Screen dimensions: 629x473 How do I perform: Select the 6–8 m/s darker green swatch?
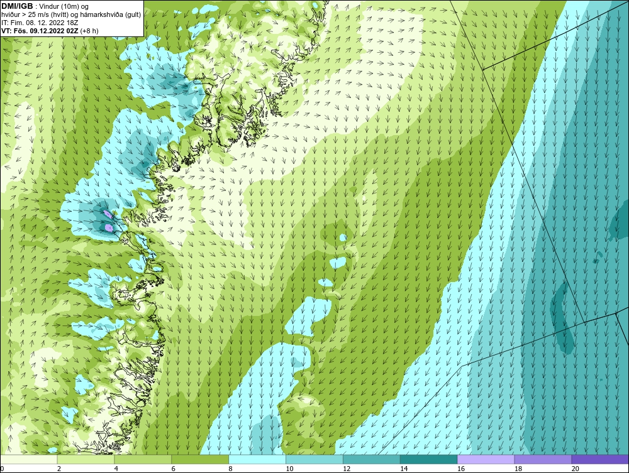click(200, 459)
